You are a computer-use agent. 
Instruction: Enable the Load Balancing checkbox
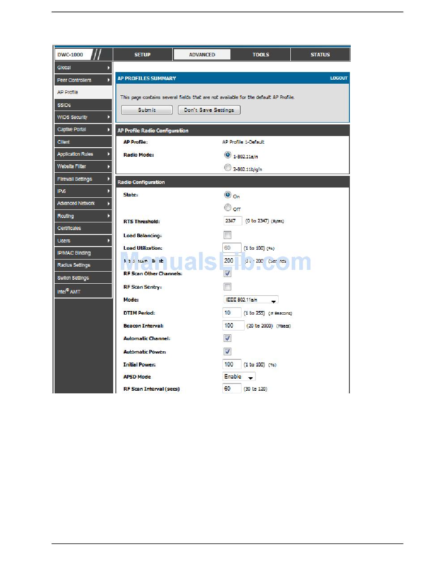click(228, 235)
